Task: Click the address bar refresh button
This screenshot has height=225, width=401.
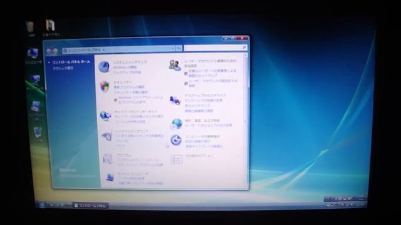Action: (x=179, y=48)
